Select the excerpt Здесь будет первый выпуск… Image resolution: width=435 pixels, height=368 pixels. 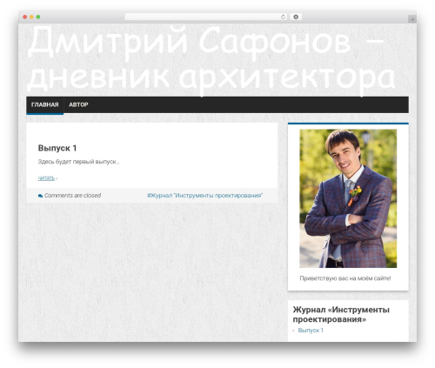click(x=78, y=162)
